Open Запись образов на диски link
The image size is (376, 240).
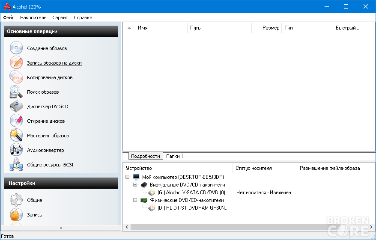pyautogui.click(x=54, y=63)
